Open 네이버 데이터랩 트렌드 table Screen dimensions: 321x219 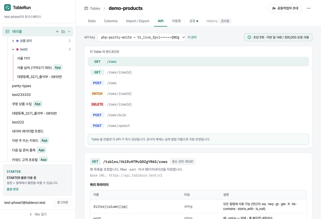pos(28,131)
